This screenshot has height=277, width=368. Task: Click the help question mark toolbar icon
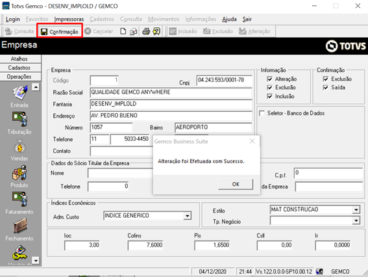156,31
